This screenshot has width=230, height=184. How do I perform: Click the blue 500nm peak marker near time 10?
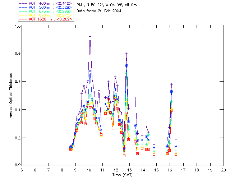pyautogui.click(x=90, y=71)
